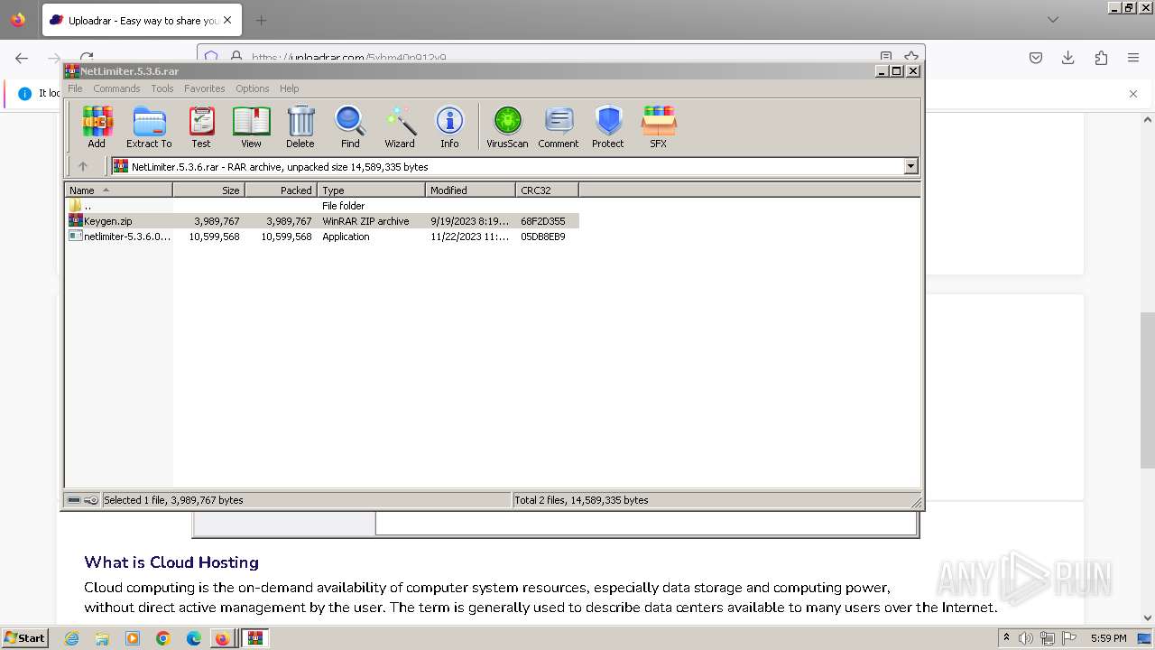Toggle reader view icon in the address bar
This screenshot has width=1155, height=650.
[886, 57]
